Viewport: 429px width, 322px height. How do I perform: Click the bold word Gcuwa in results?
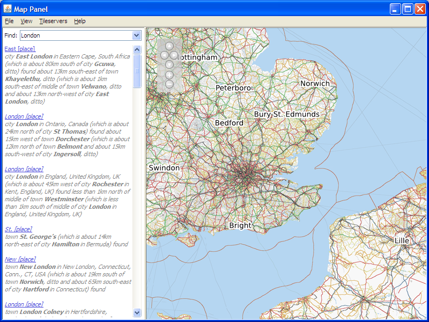click(x=105, y=64)
